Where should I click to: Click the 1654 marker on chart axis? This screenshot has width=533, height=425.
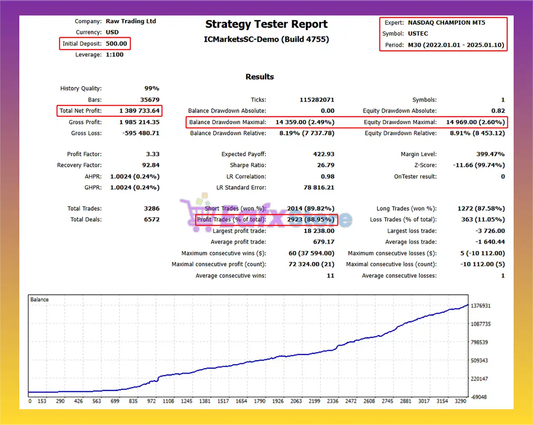pos(241,401)
